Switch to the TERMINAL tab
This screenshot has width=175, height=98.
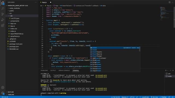coord(76,71)
